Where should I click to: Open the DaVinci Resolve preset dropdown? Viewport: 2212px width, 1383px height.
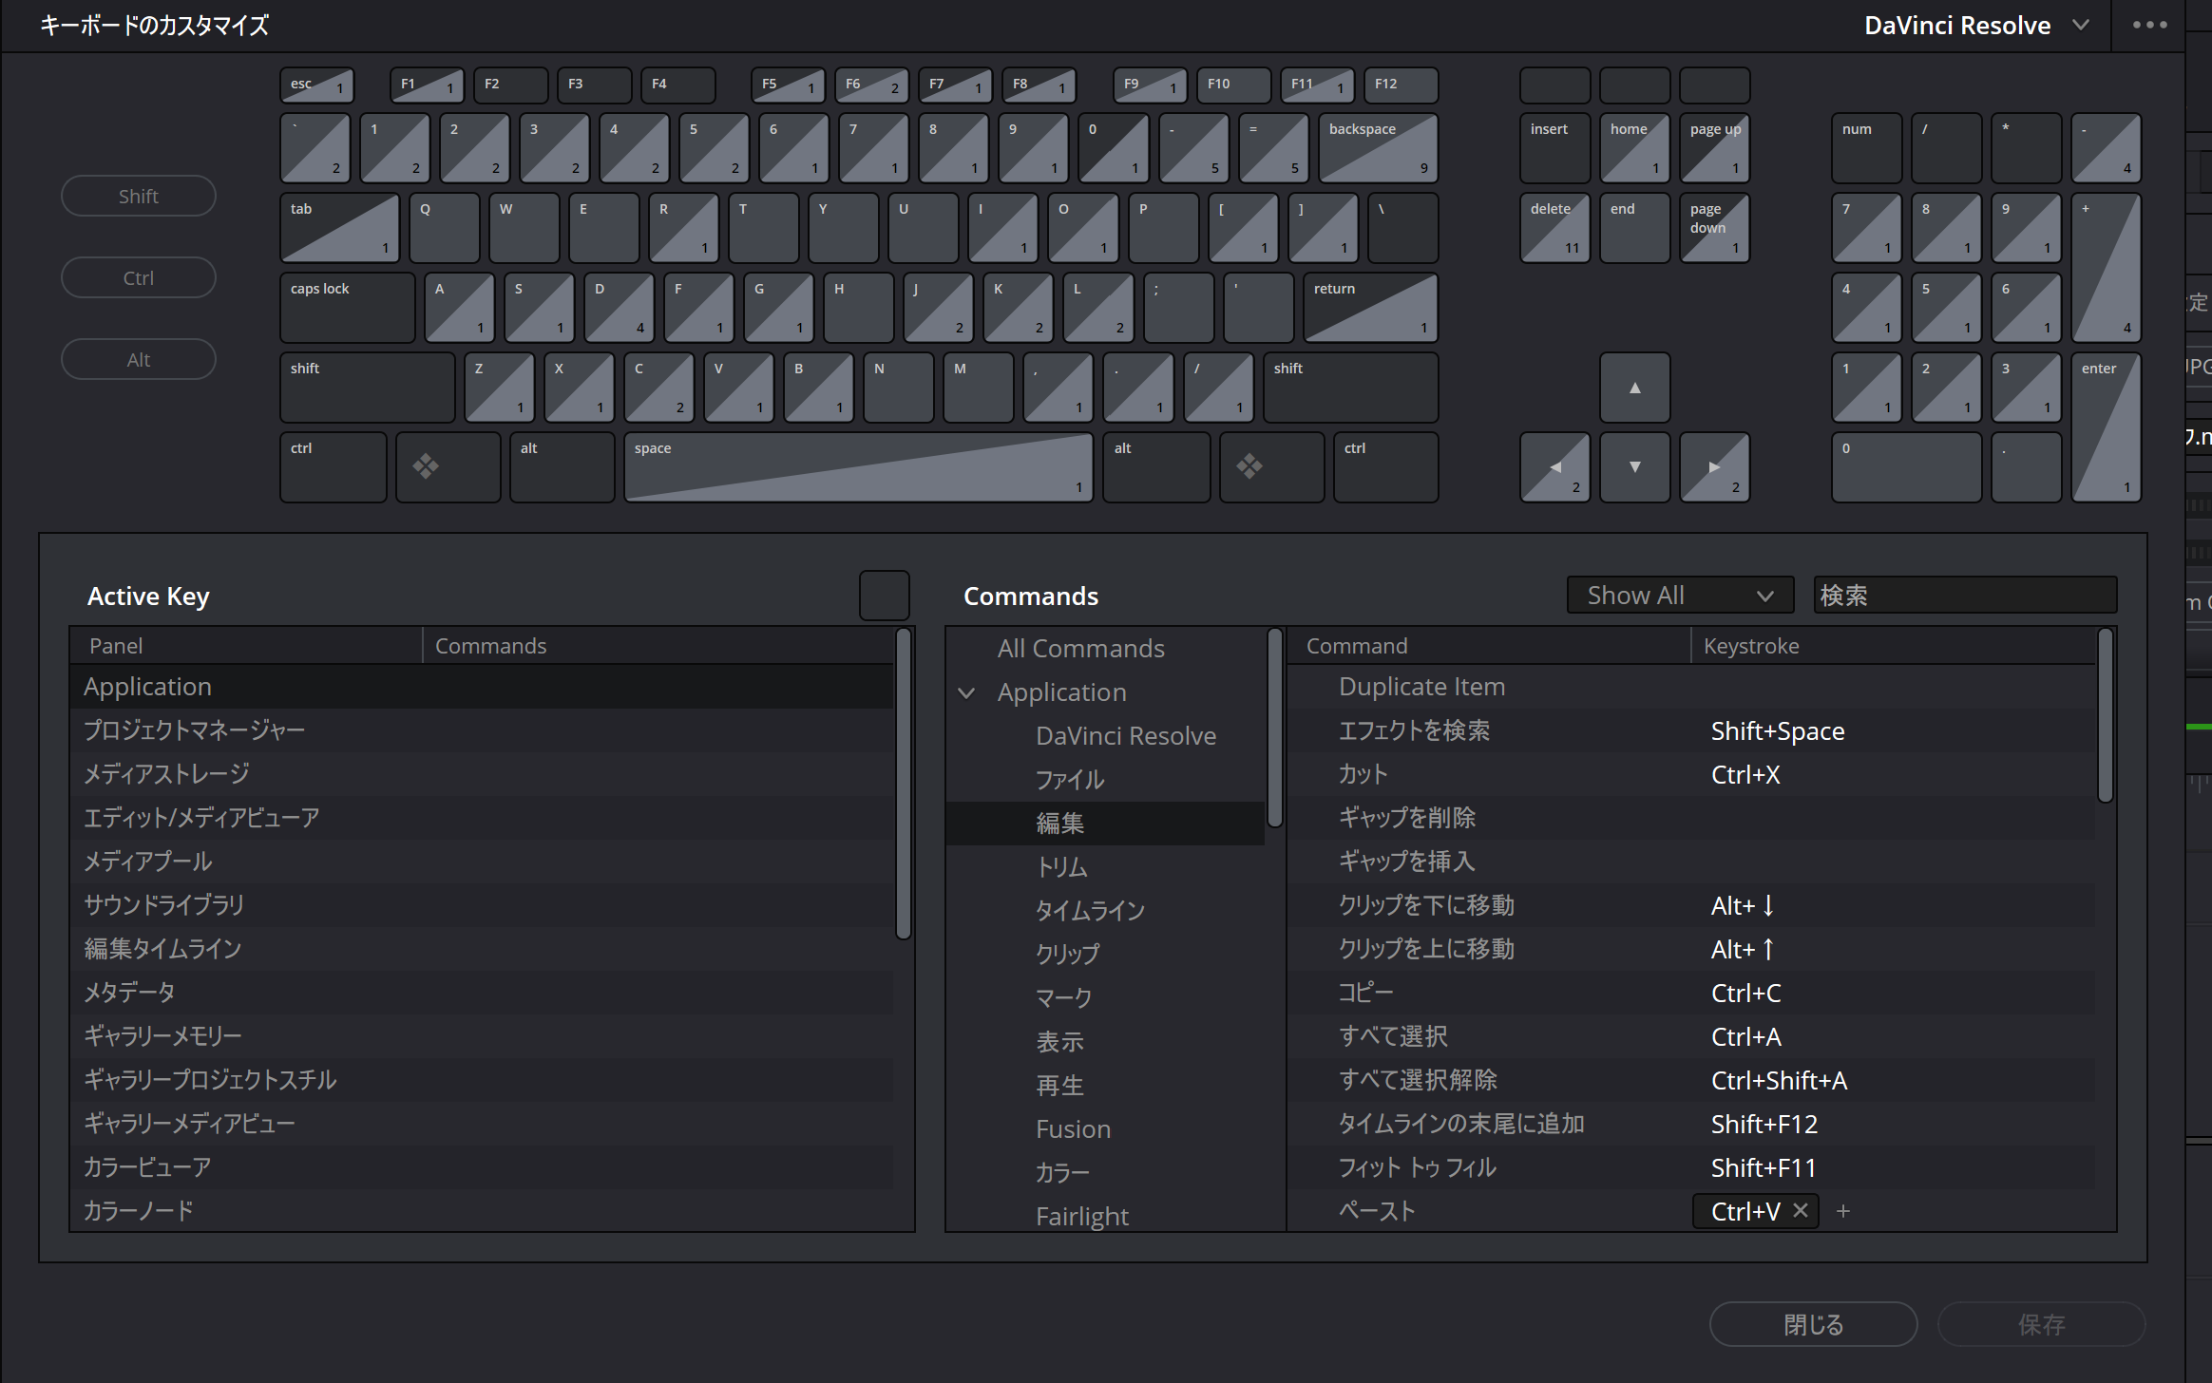1975,26
